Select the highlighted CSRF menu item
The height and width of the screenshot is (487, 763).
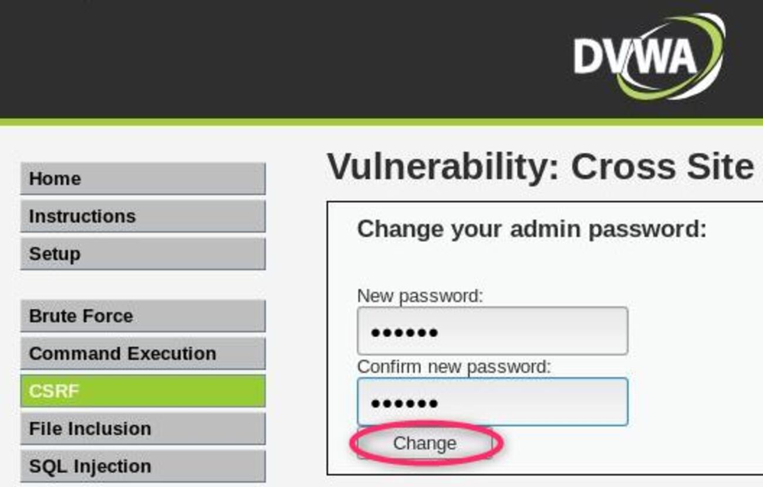coord(143,391)
